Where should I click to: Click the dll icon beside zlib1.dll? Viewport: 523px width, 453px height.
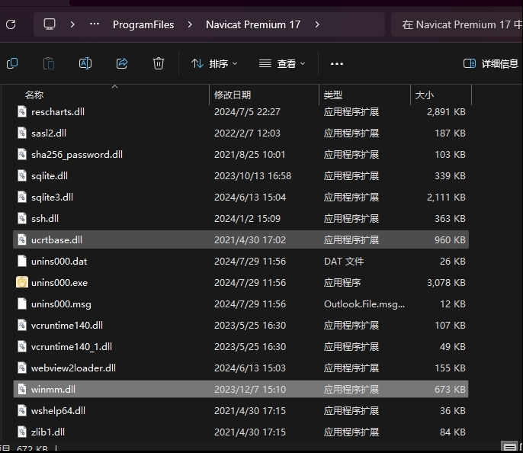[x=22, y=432]
